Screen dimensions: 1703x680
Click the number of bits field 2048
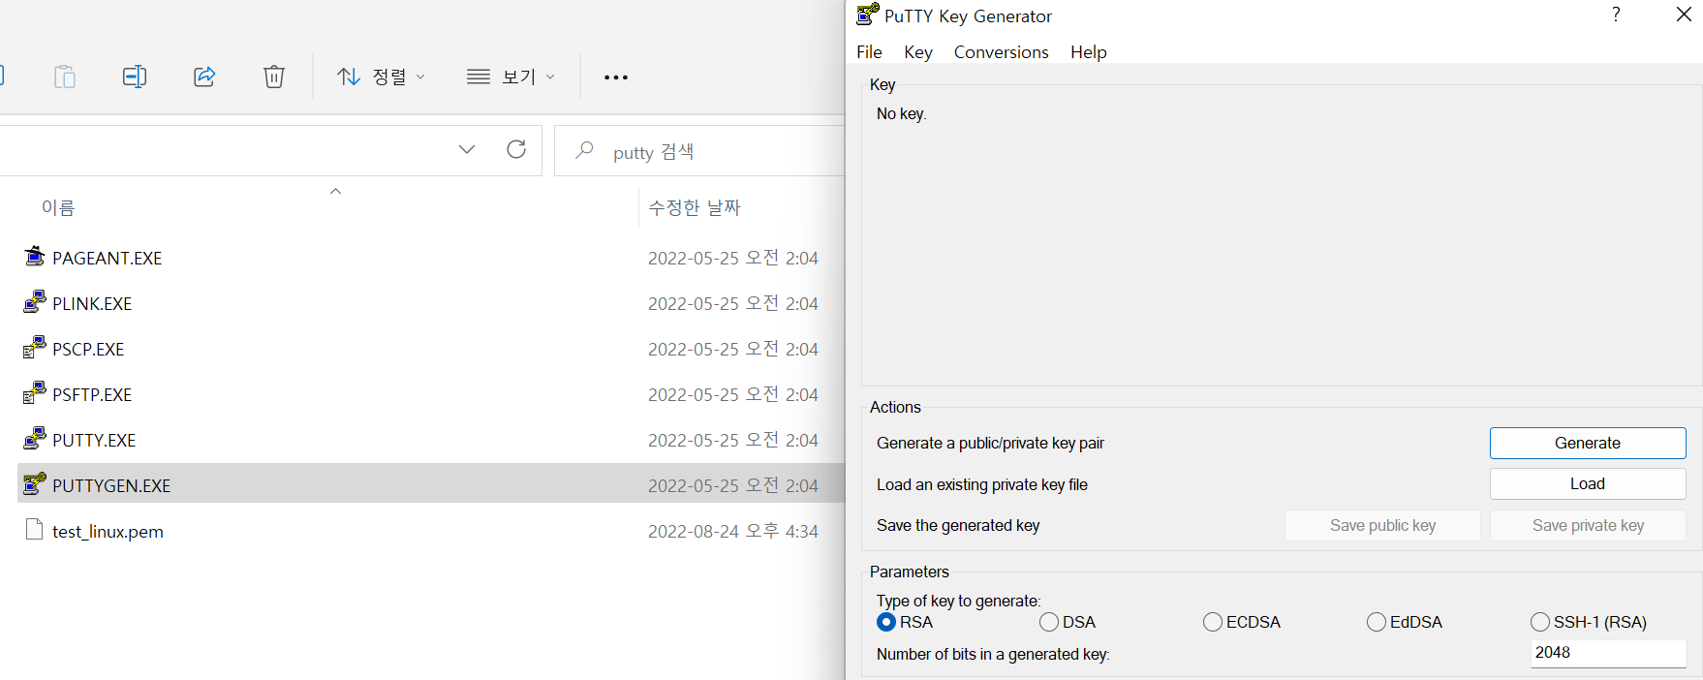click(1608, 653)
